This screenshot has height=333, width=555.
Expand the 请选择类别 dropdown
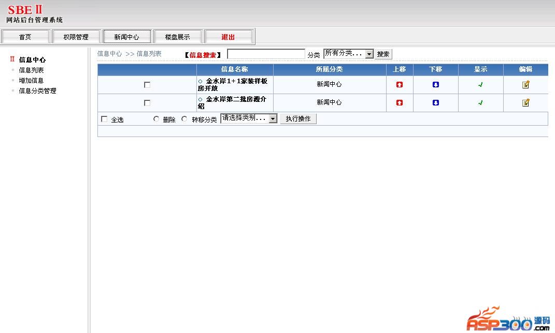(249, 118)
